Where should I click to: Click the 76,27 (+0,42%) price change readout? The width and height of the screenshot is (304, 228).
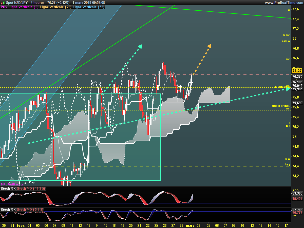tap(58, 3)
